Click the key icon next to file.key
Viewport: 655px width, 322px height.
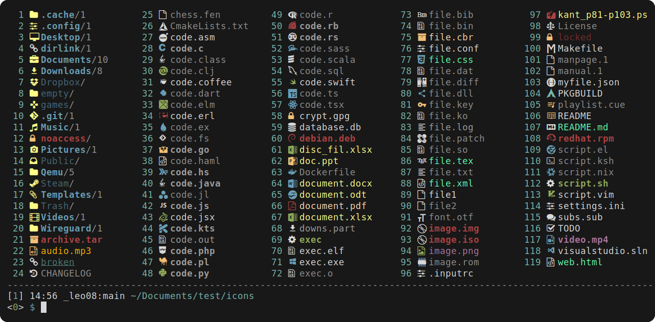coord(422,105)
